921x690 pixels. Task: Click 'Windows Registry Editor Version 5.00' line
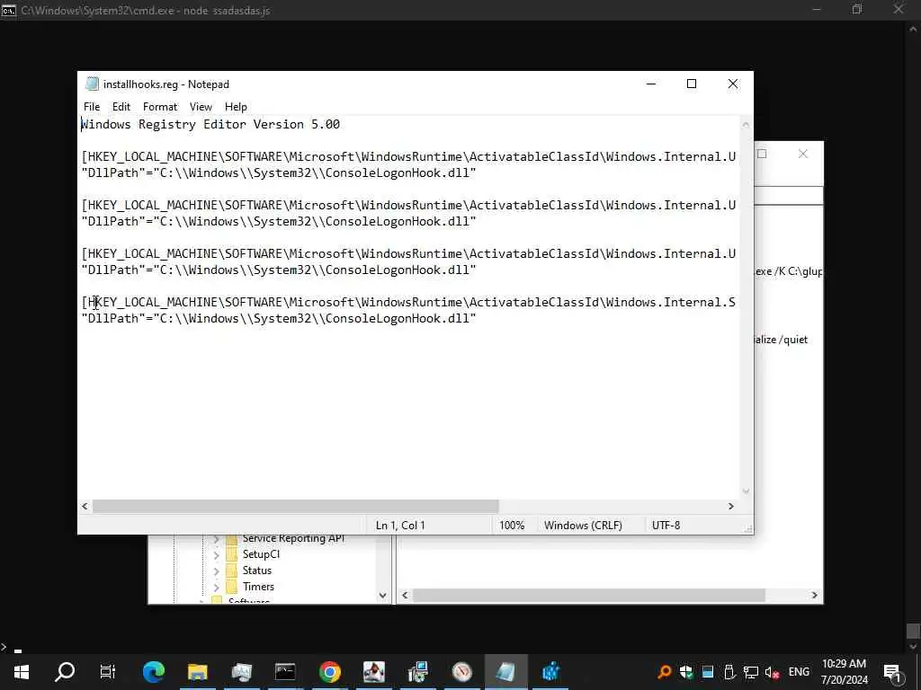pyautogui.click(x=210, y=124)
